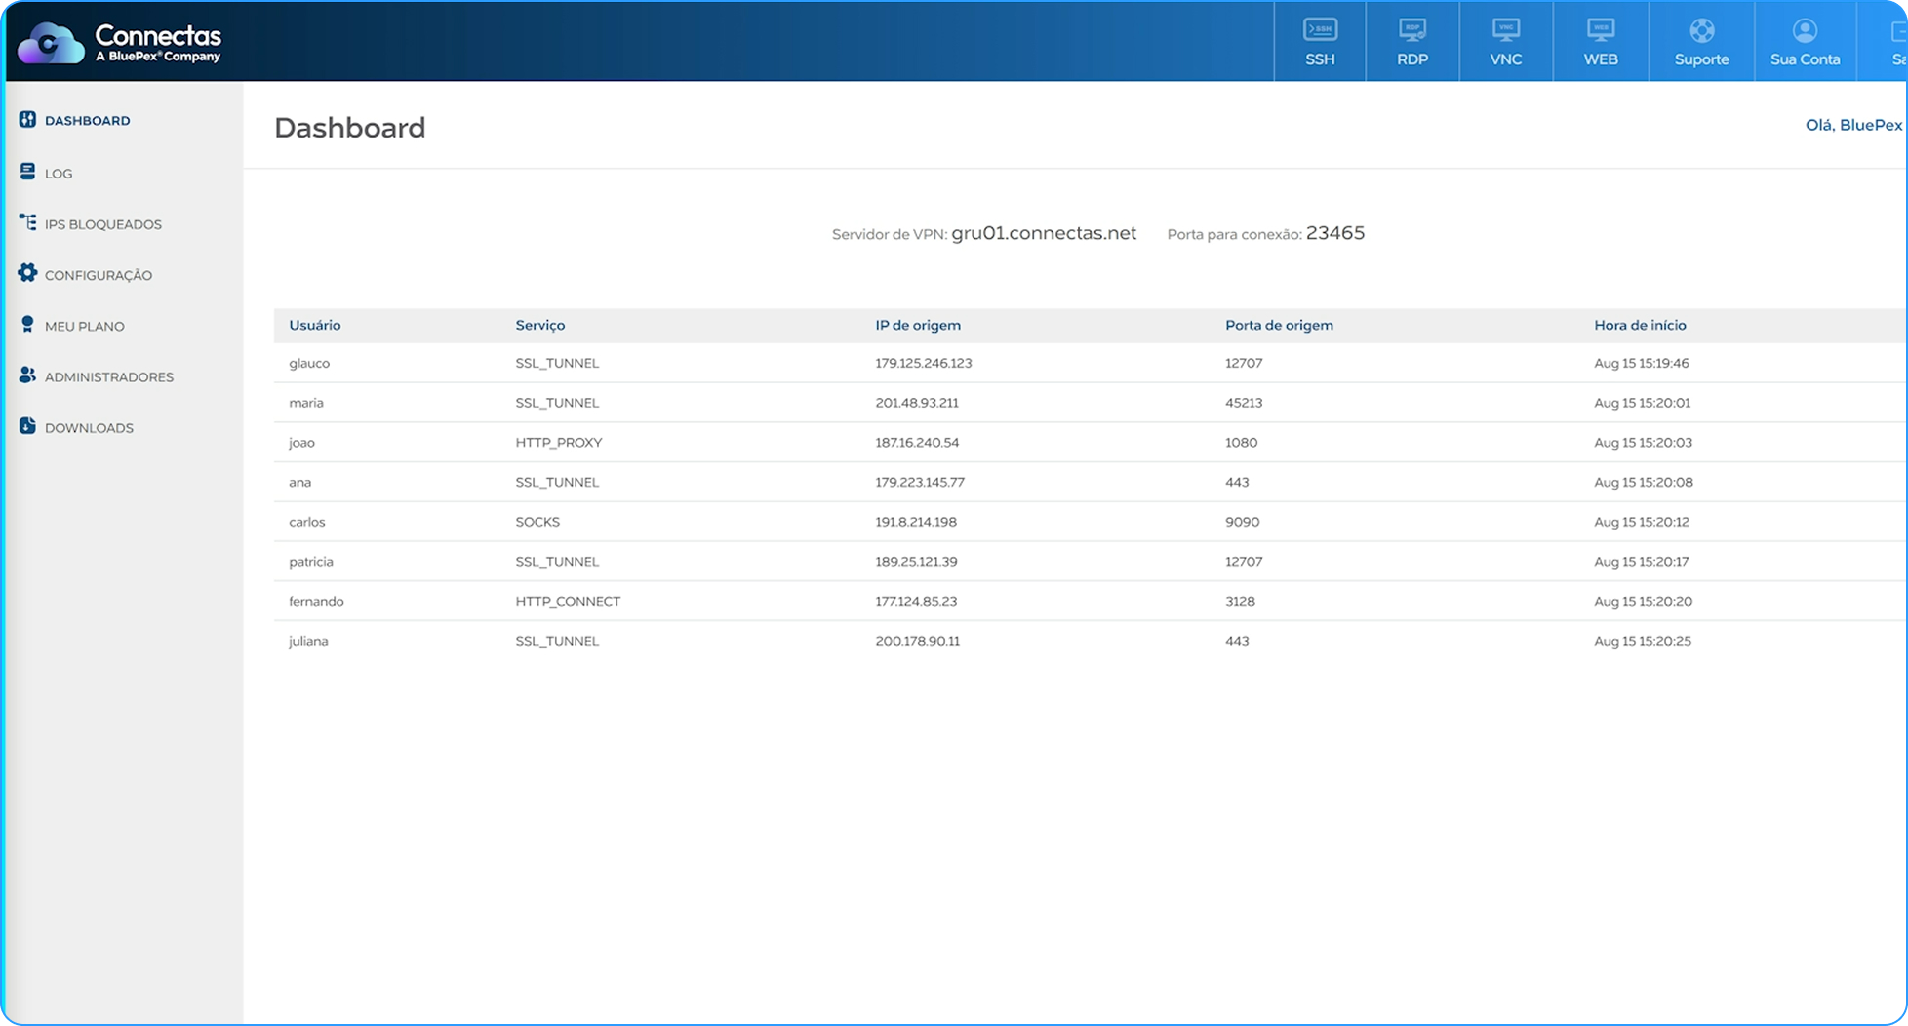
Task: Click source port 1080 cell
Action: point(1241,443)
